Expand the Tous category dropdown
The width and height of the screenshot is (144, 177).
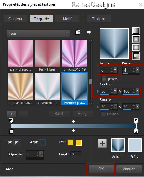pos(38,33)
